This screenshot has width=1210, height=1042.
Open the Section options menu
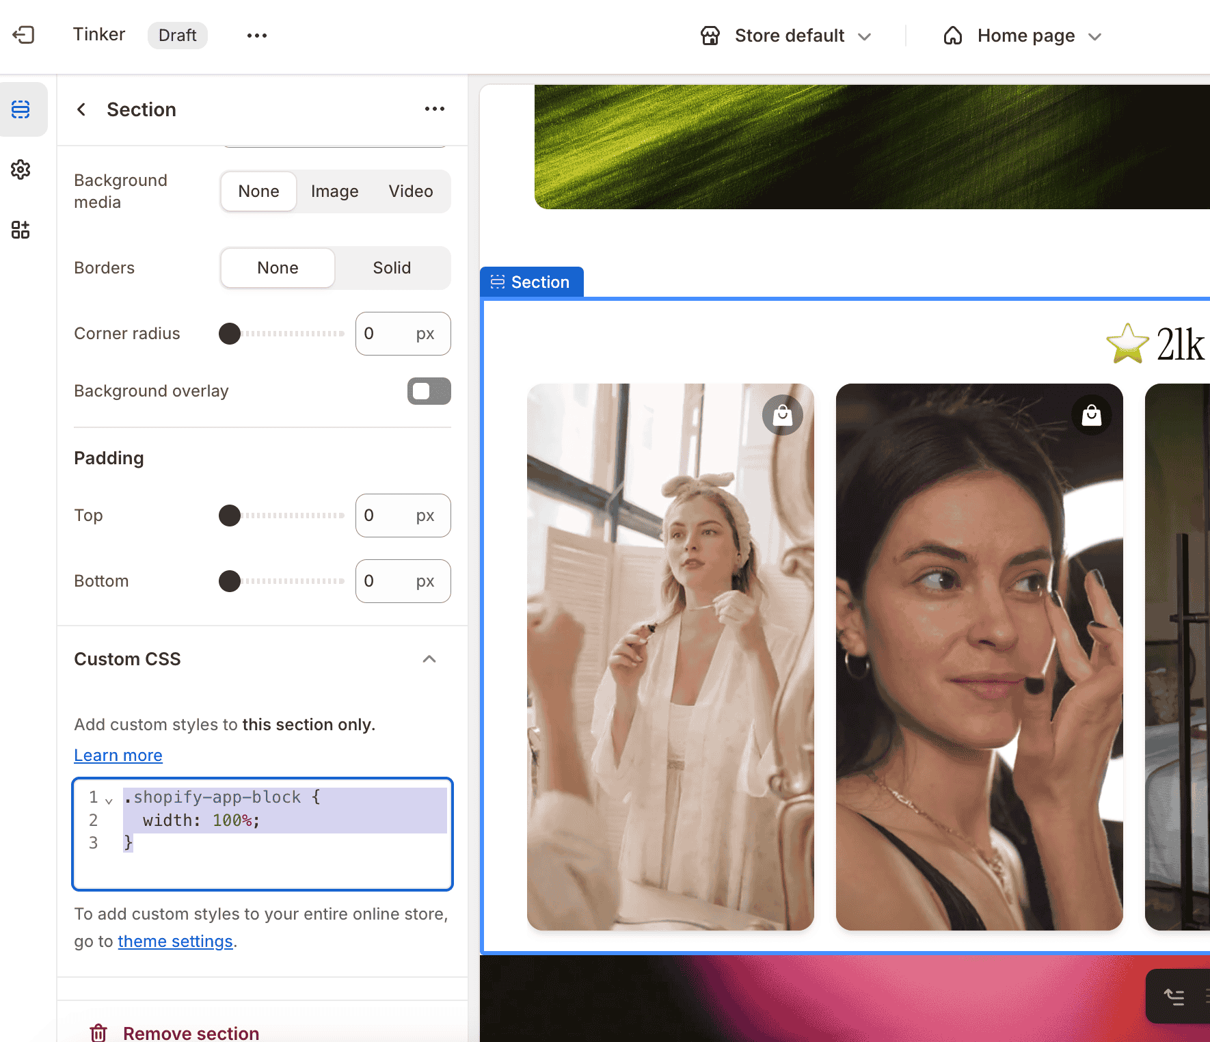pyautogui.click(x=435, y=109)
